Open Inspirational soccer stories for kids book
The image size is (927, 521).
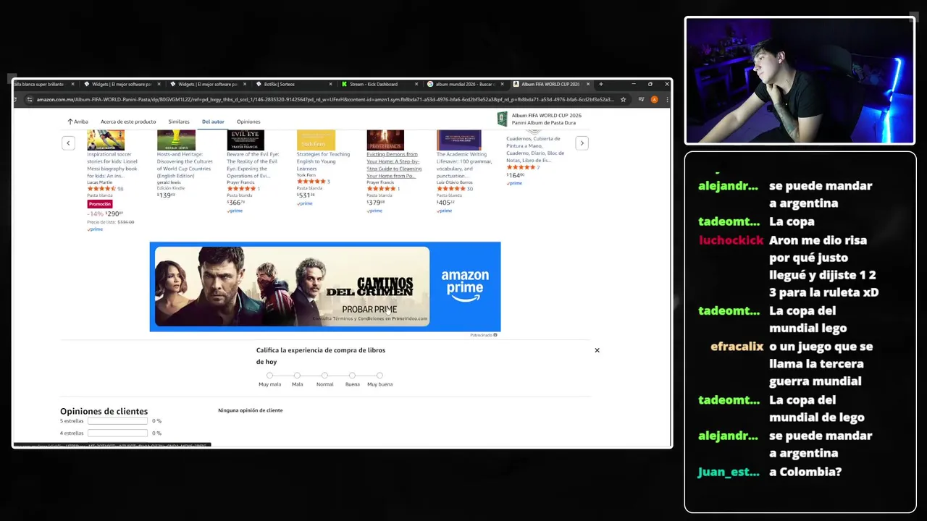point(112,165)
